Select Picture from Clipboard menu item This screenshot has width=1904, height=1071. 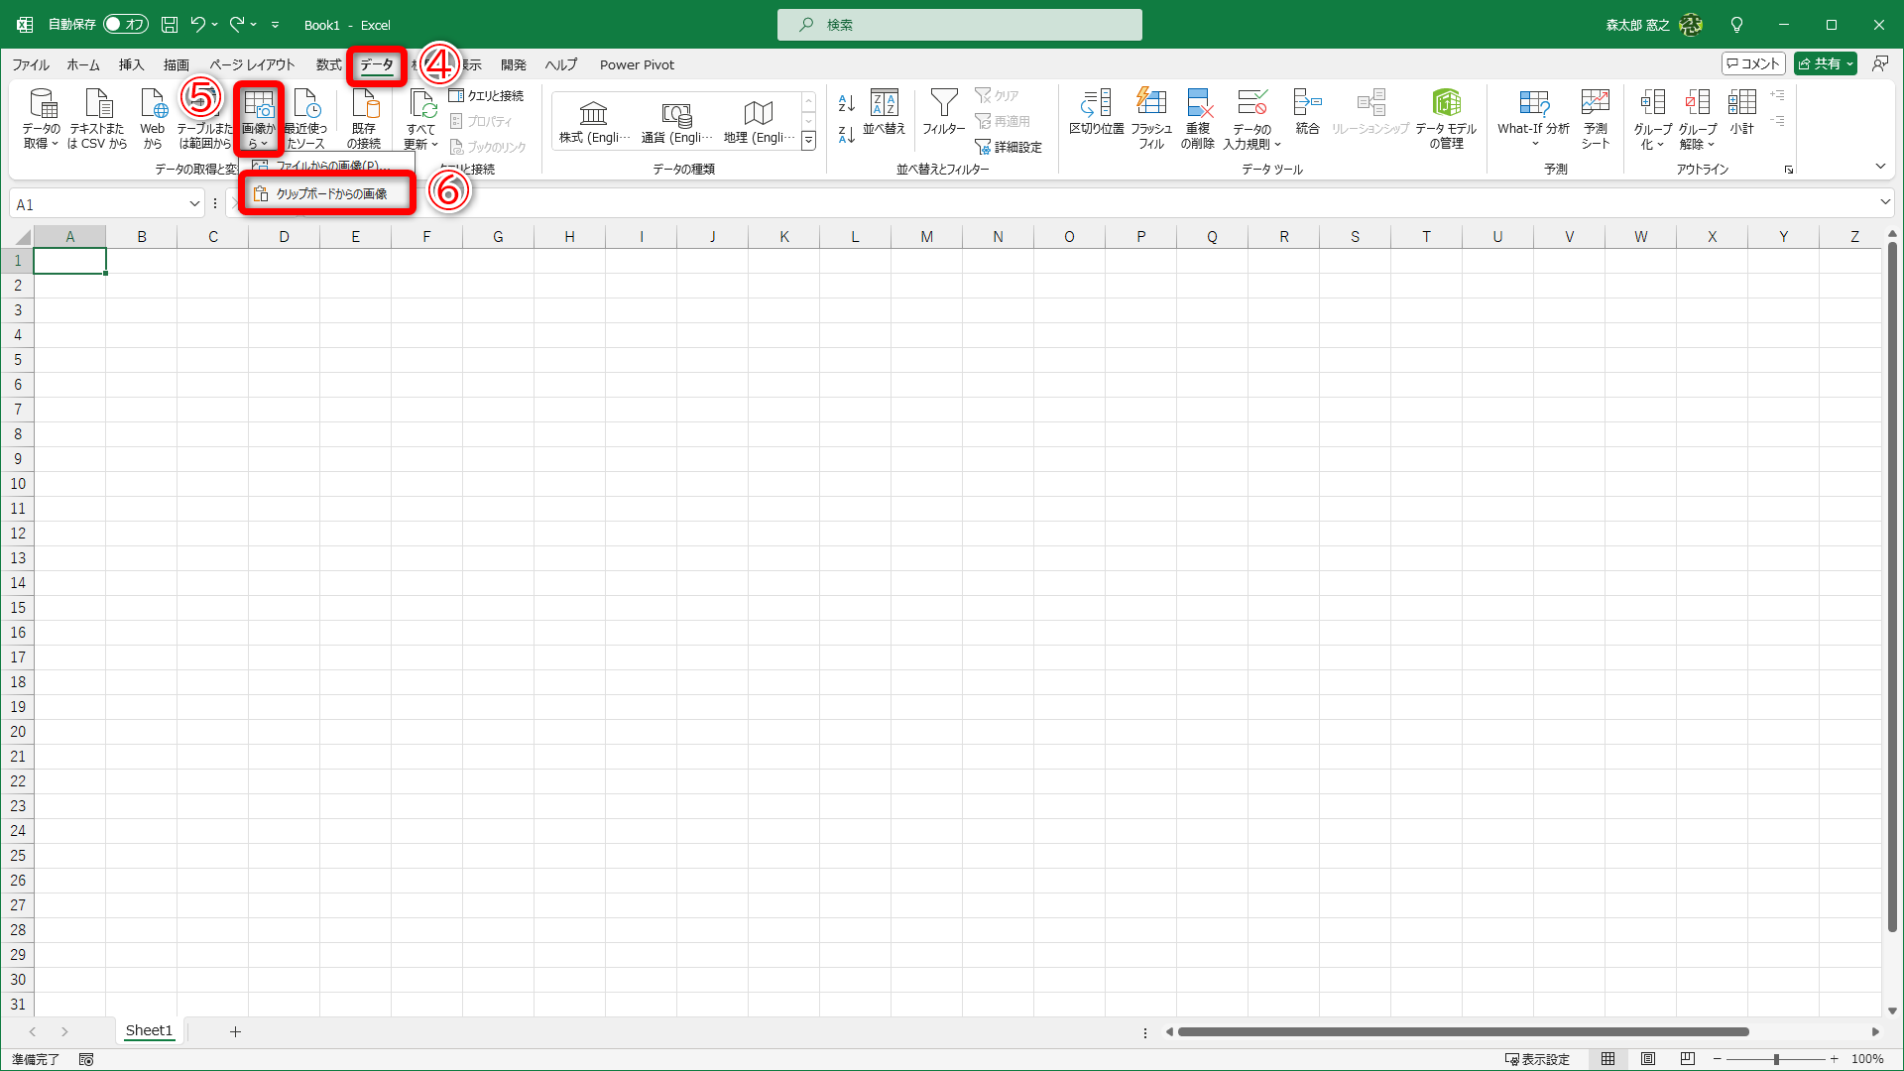coord(331,194)
